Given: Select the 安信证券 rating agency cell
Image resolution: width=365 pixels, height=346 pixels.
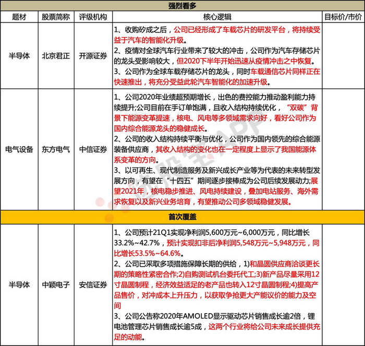Looking at the screenshot, I should [x=93, y=285].
